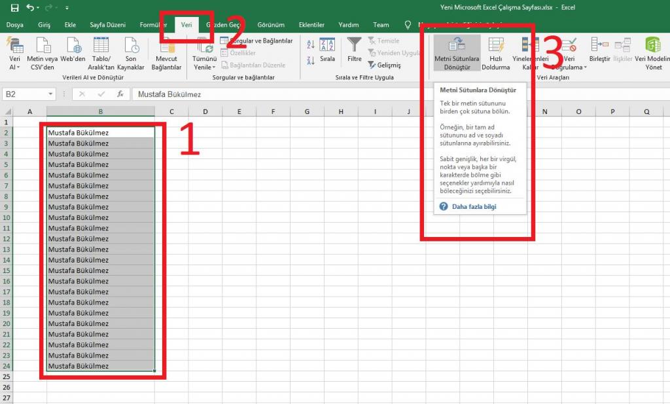Expand the Tümünü Yenile dropdown
The width and height of the screenshot is (670, 404).
203,67
